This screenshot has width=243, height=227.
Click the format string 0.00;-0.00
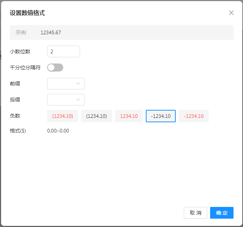58,131
